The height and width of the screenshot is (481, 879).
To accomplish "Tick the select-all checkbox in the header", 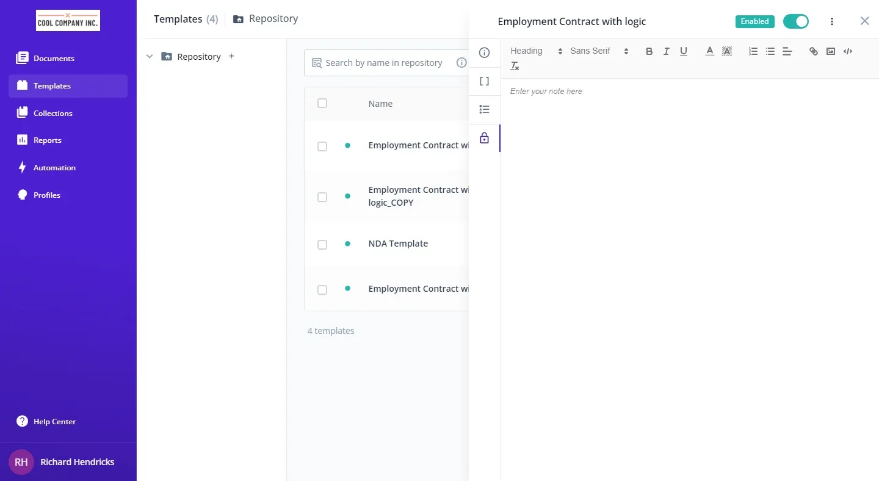I will click(322, 104).
